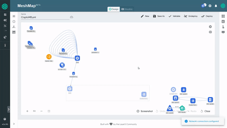Viewport: 227px width, 128px height.
Task: Click the cloud save-status icon
Action: pos(72,17)
